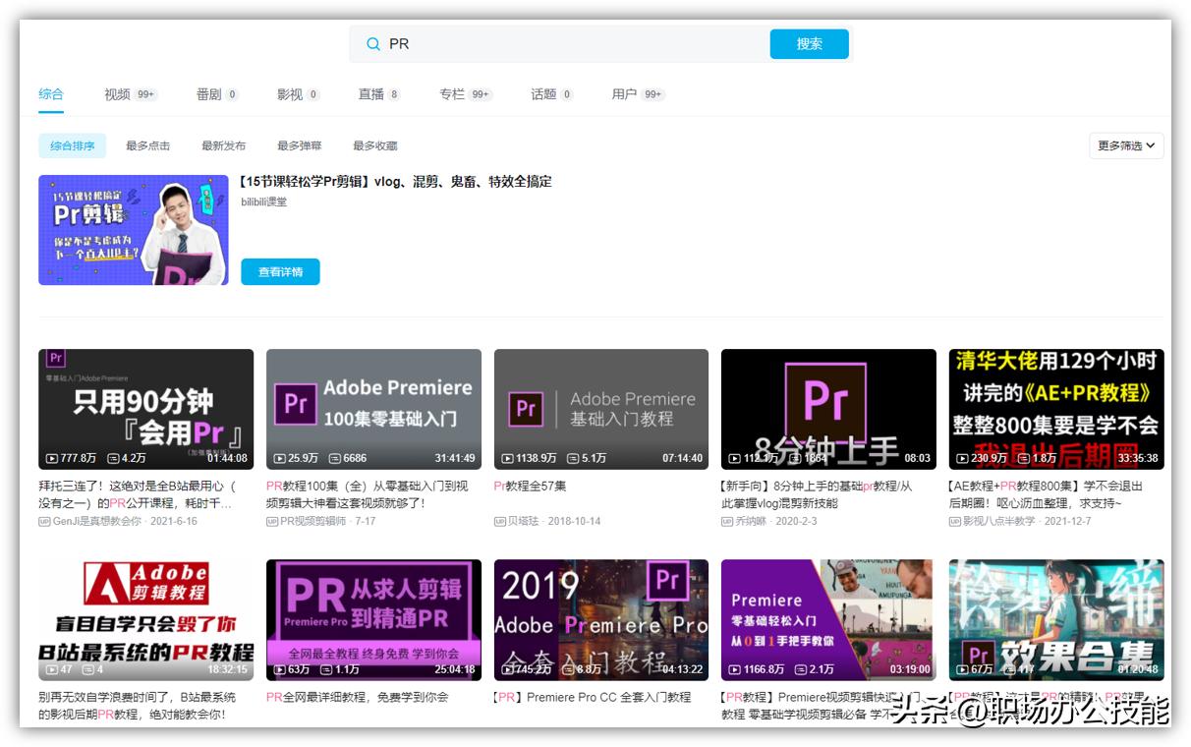Viewport: 1191px width, 747px height.
Task: Click the 查看详情 button on the course banner
Action: click(x=280, y=272)
